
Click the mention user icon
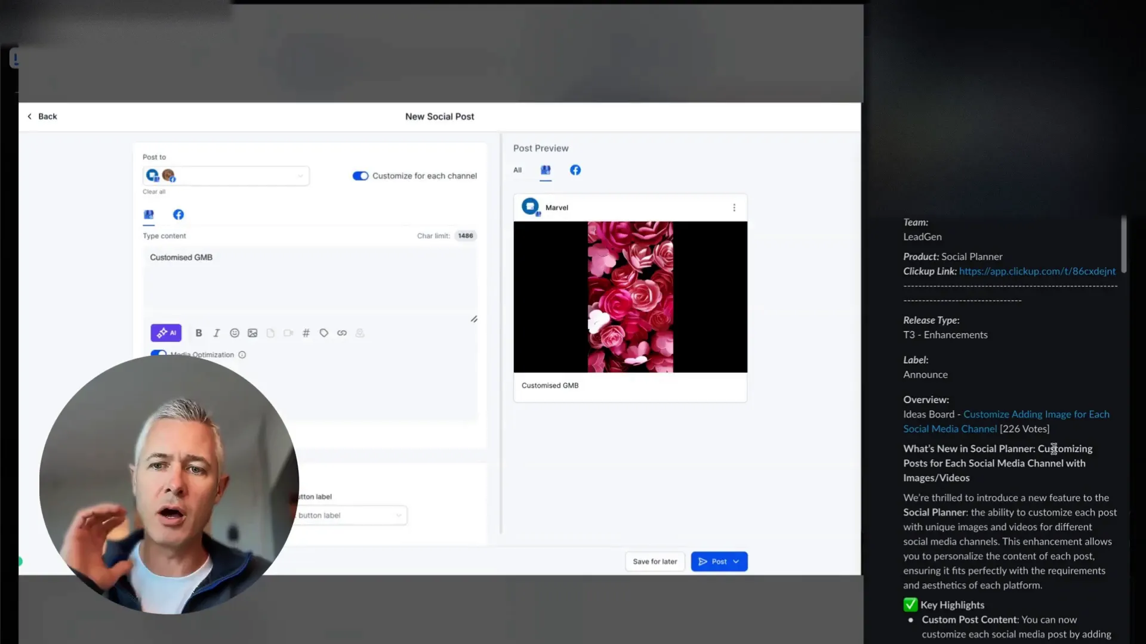pos(360,333)
